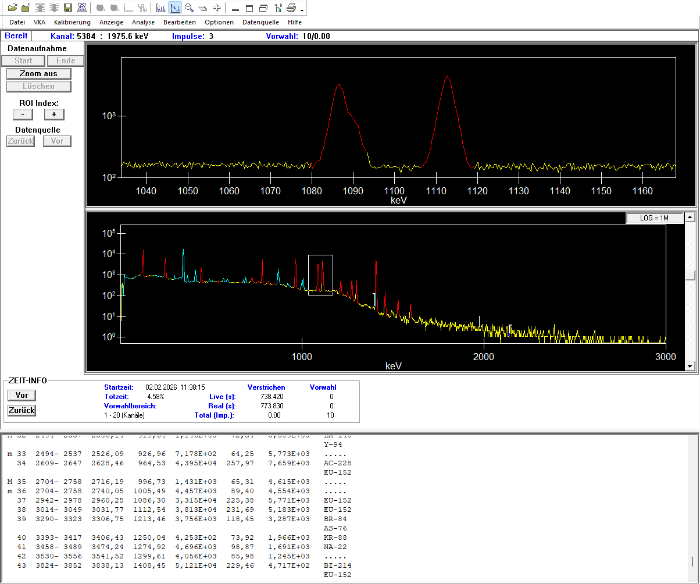This screenshot has height=584, width=700.
Task: Click the save floppy disk icon
Action: [x=68, y=8]
